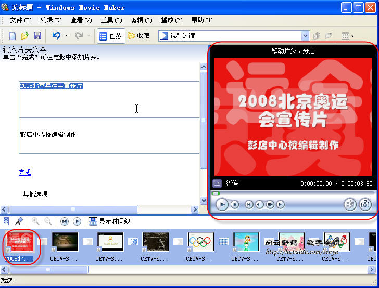The image size is (379, 288).
Task: Click the narrate timeline microphone icon
Action: (x=19, y=221)
